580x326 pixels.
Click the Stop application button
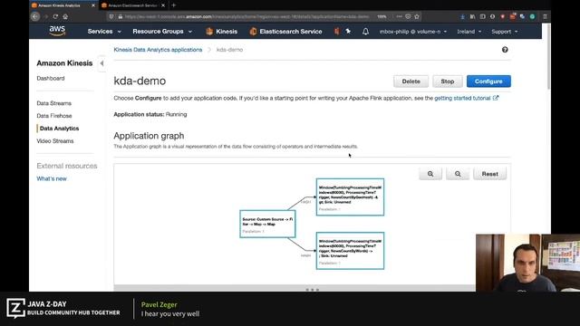(447, 81)
